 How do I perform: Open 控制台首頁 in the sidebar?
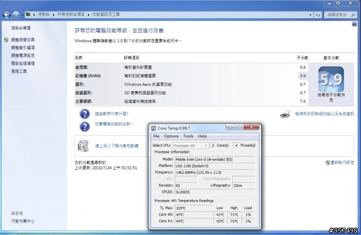click(21, 28)
